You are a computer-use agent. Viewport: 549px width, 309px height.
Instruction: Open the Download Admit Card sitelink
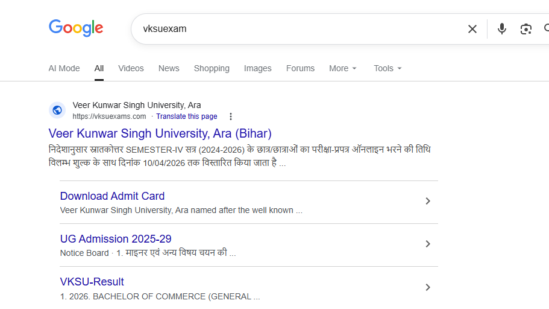[112, 196]
